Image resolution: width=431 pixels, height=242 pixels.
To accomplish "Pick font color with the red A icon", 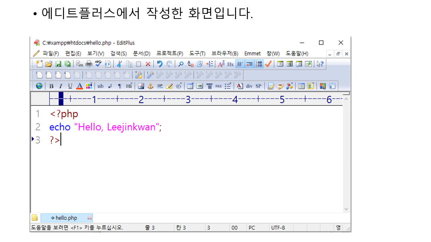I will pyautogui.click(x=79, y=86).
